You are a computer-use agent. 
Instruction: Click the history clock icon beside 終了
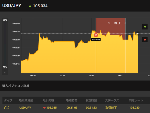click(109, 23)
